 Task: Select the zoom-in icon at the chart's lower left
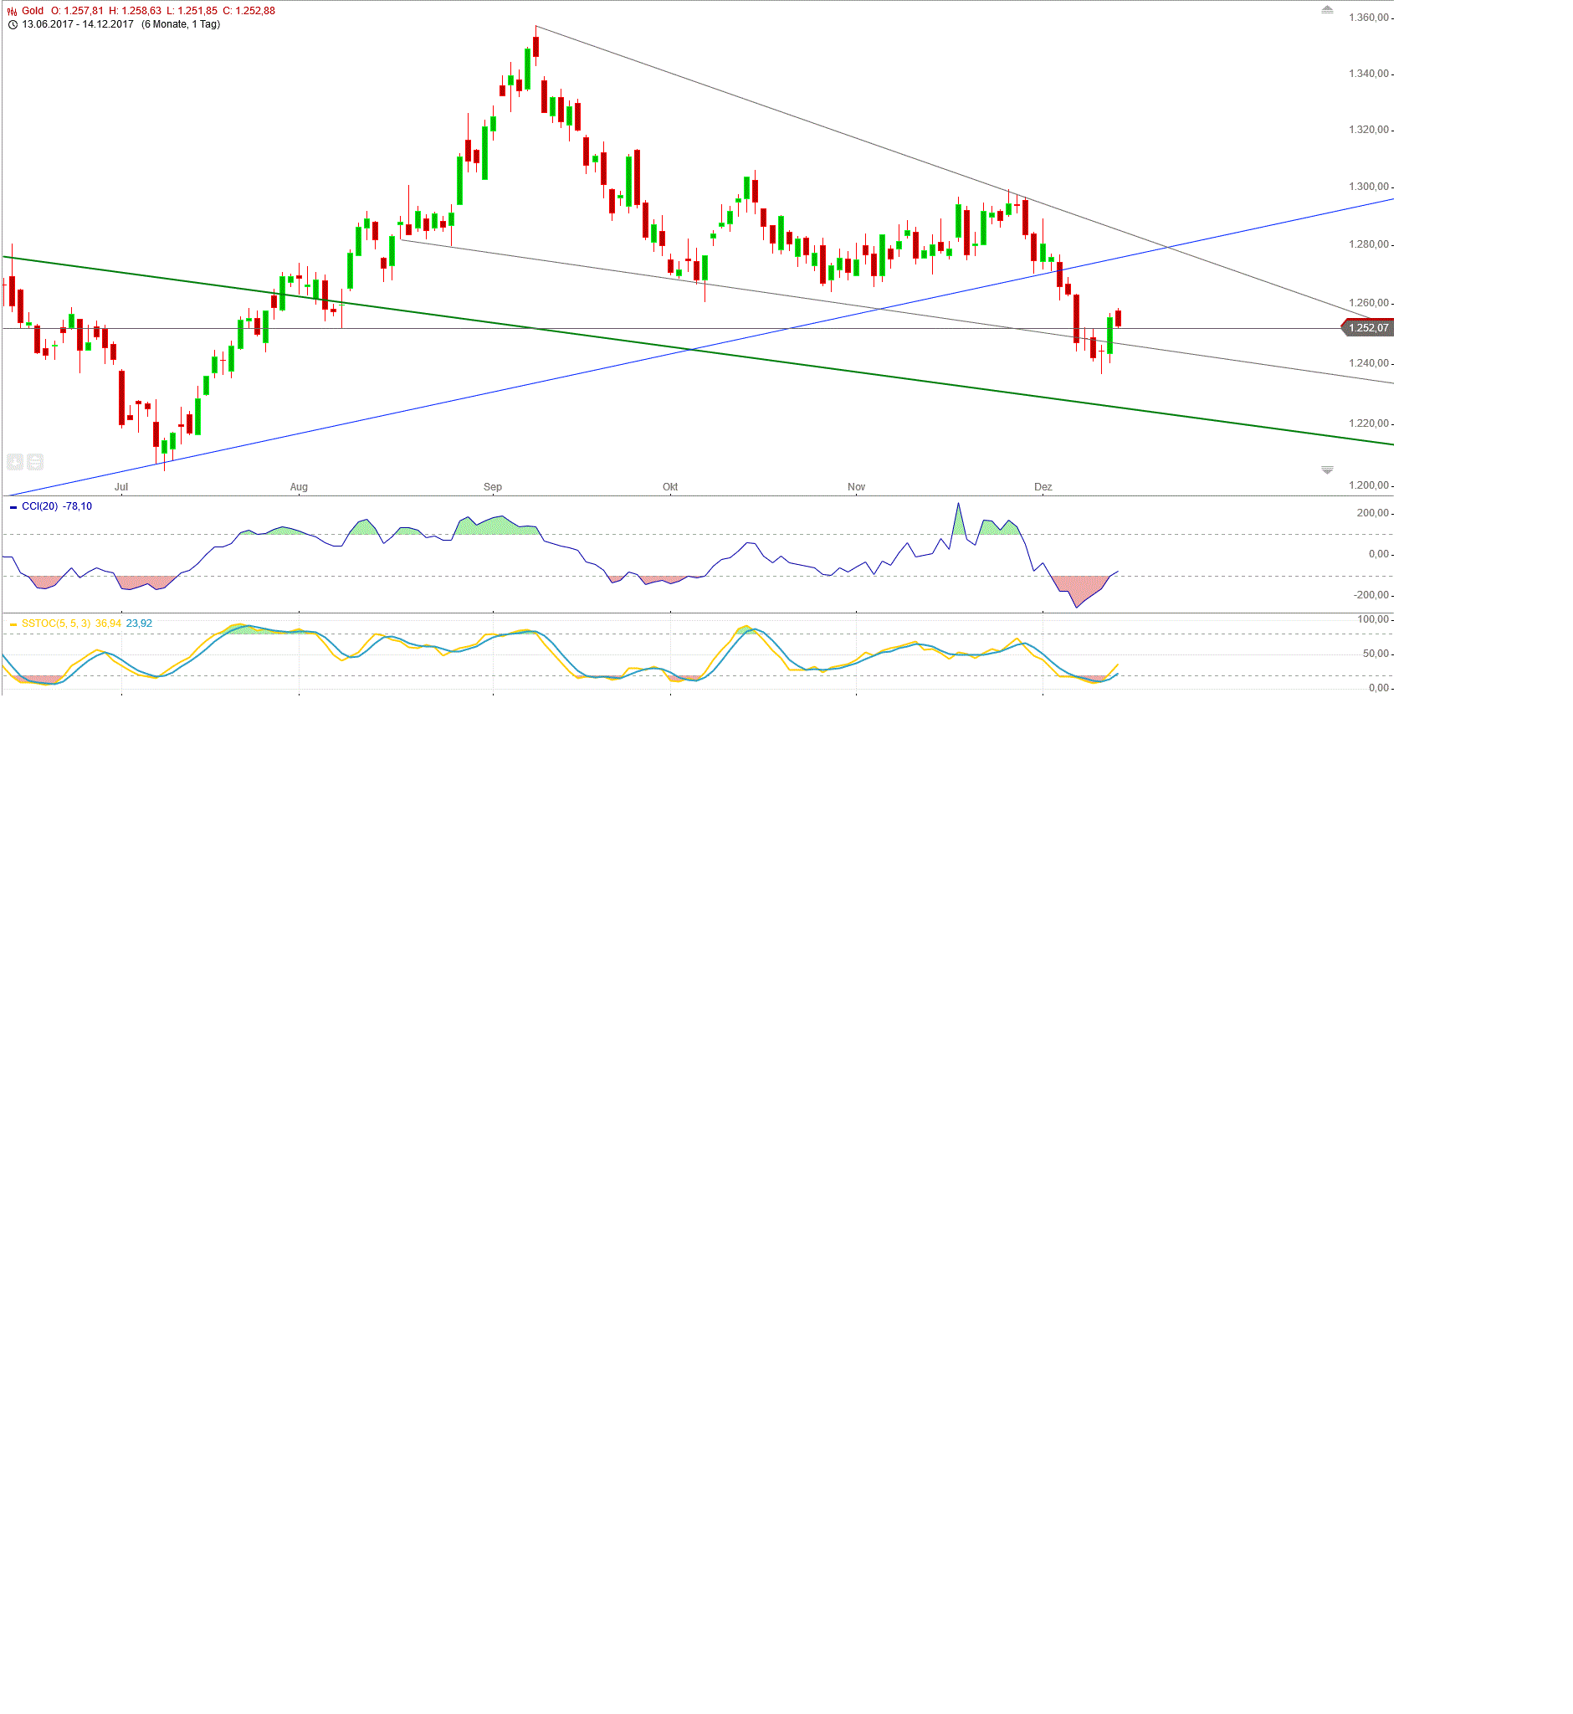click(15, 462)
